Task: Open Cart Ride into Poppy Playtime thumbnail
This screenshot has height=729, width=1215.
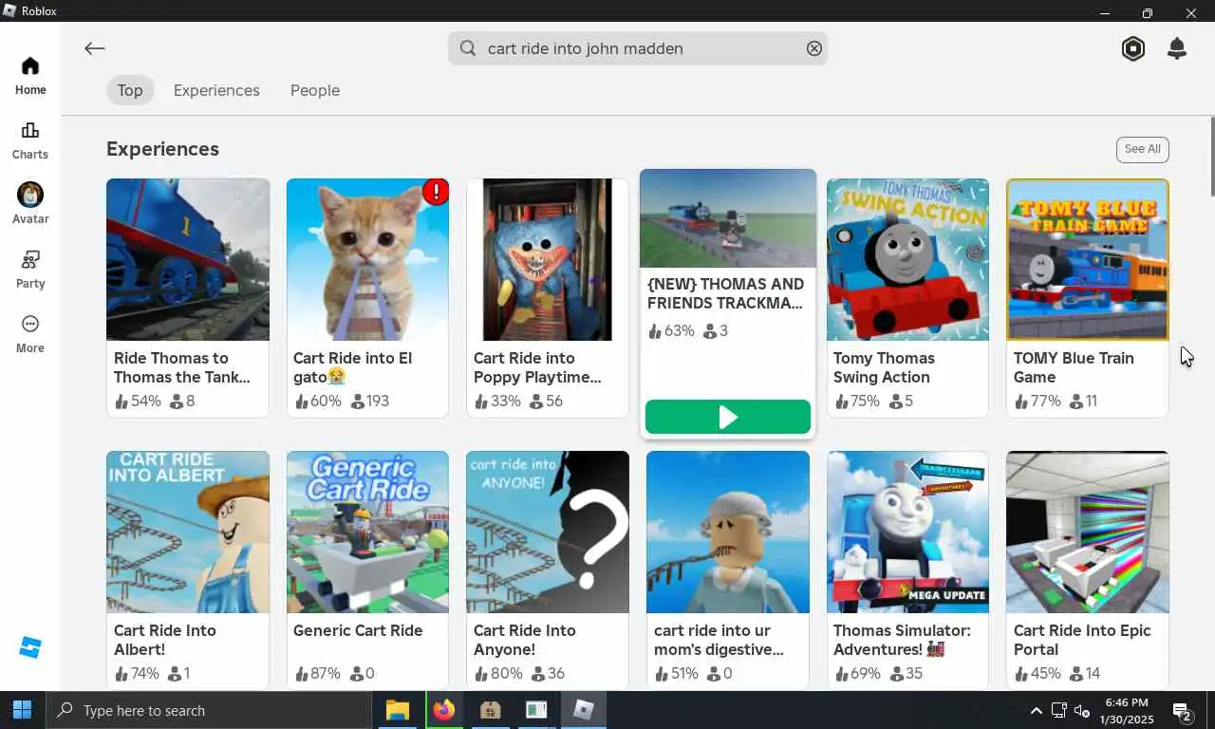Action: click(548, 259)
